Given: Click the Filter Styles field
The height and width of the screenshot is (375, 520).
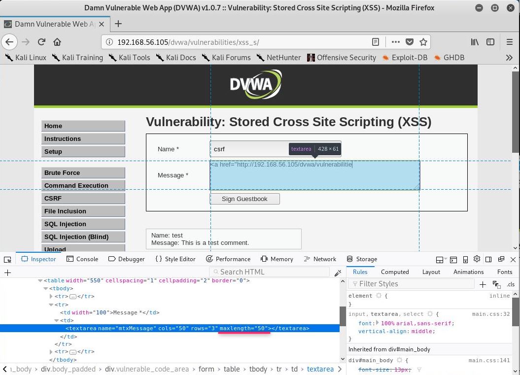Looking at the screenshot, I should (x=411, y=284).
